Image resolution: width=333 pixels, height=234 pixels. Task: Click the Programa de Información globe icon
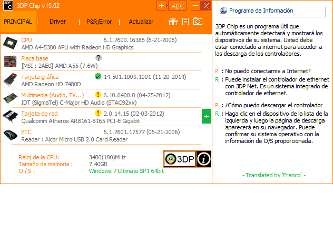(223, 11)
